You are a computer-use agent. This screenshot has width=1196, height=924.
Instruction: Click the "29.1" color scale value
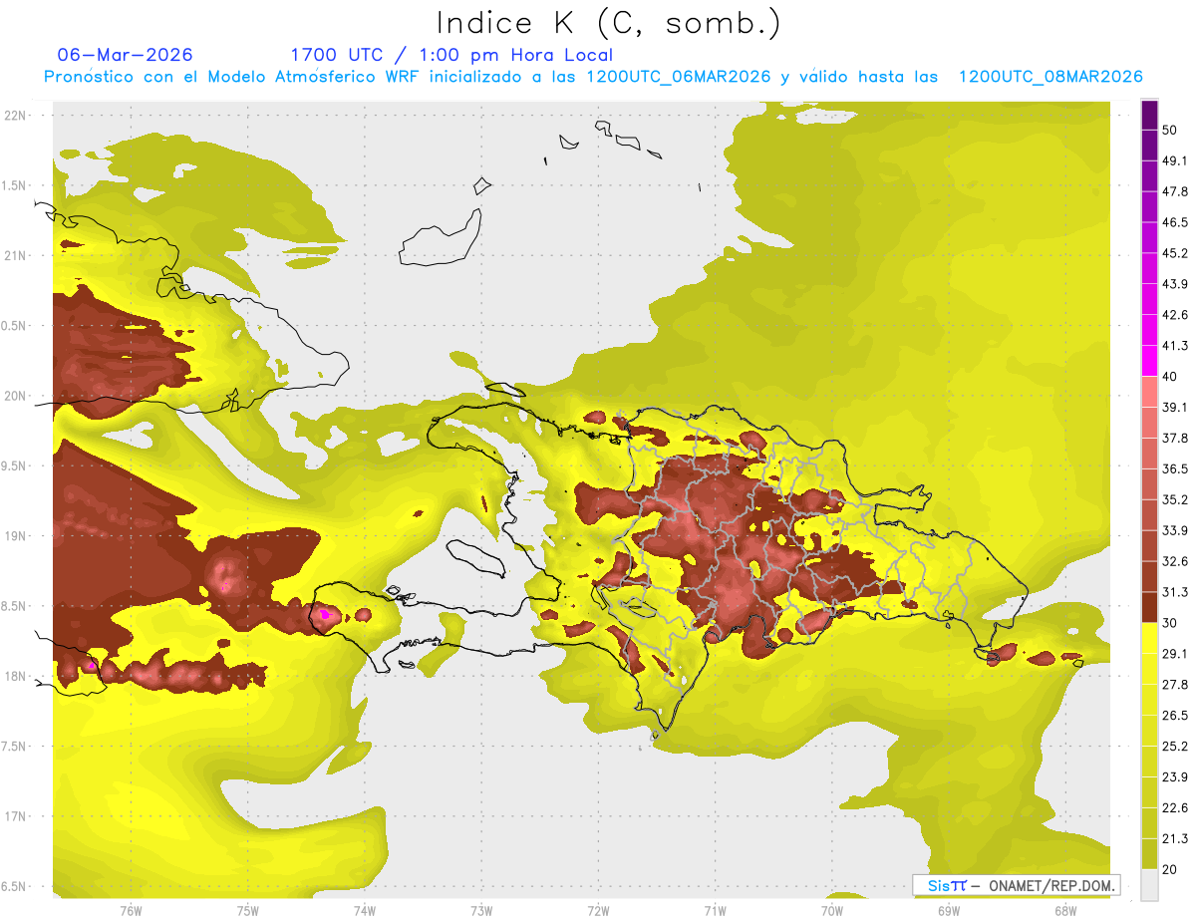[1175, 654]
